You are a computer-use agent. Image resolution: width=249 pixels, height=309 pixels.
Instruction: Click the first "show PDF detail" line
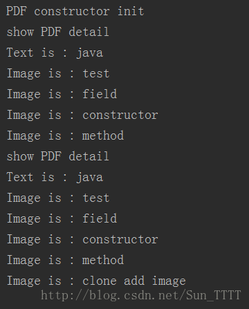tap(57, 32)
